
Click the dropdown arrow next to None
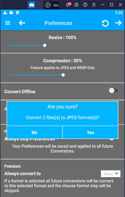(116, 174)
